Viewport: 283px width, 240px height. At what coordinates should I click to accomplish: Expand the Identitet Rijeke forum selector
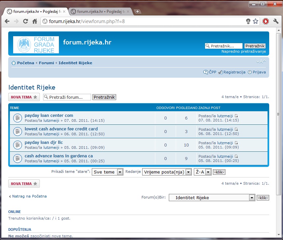coord(252,198)
